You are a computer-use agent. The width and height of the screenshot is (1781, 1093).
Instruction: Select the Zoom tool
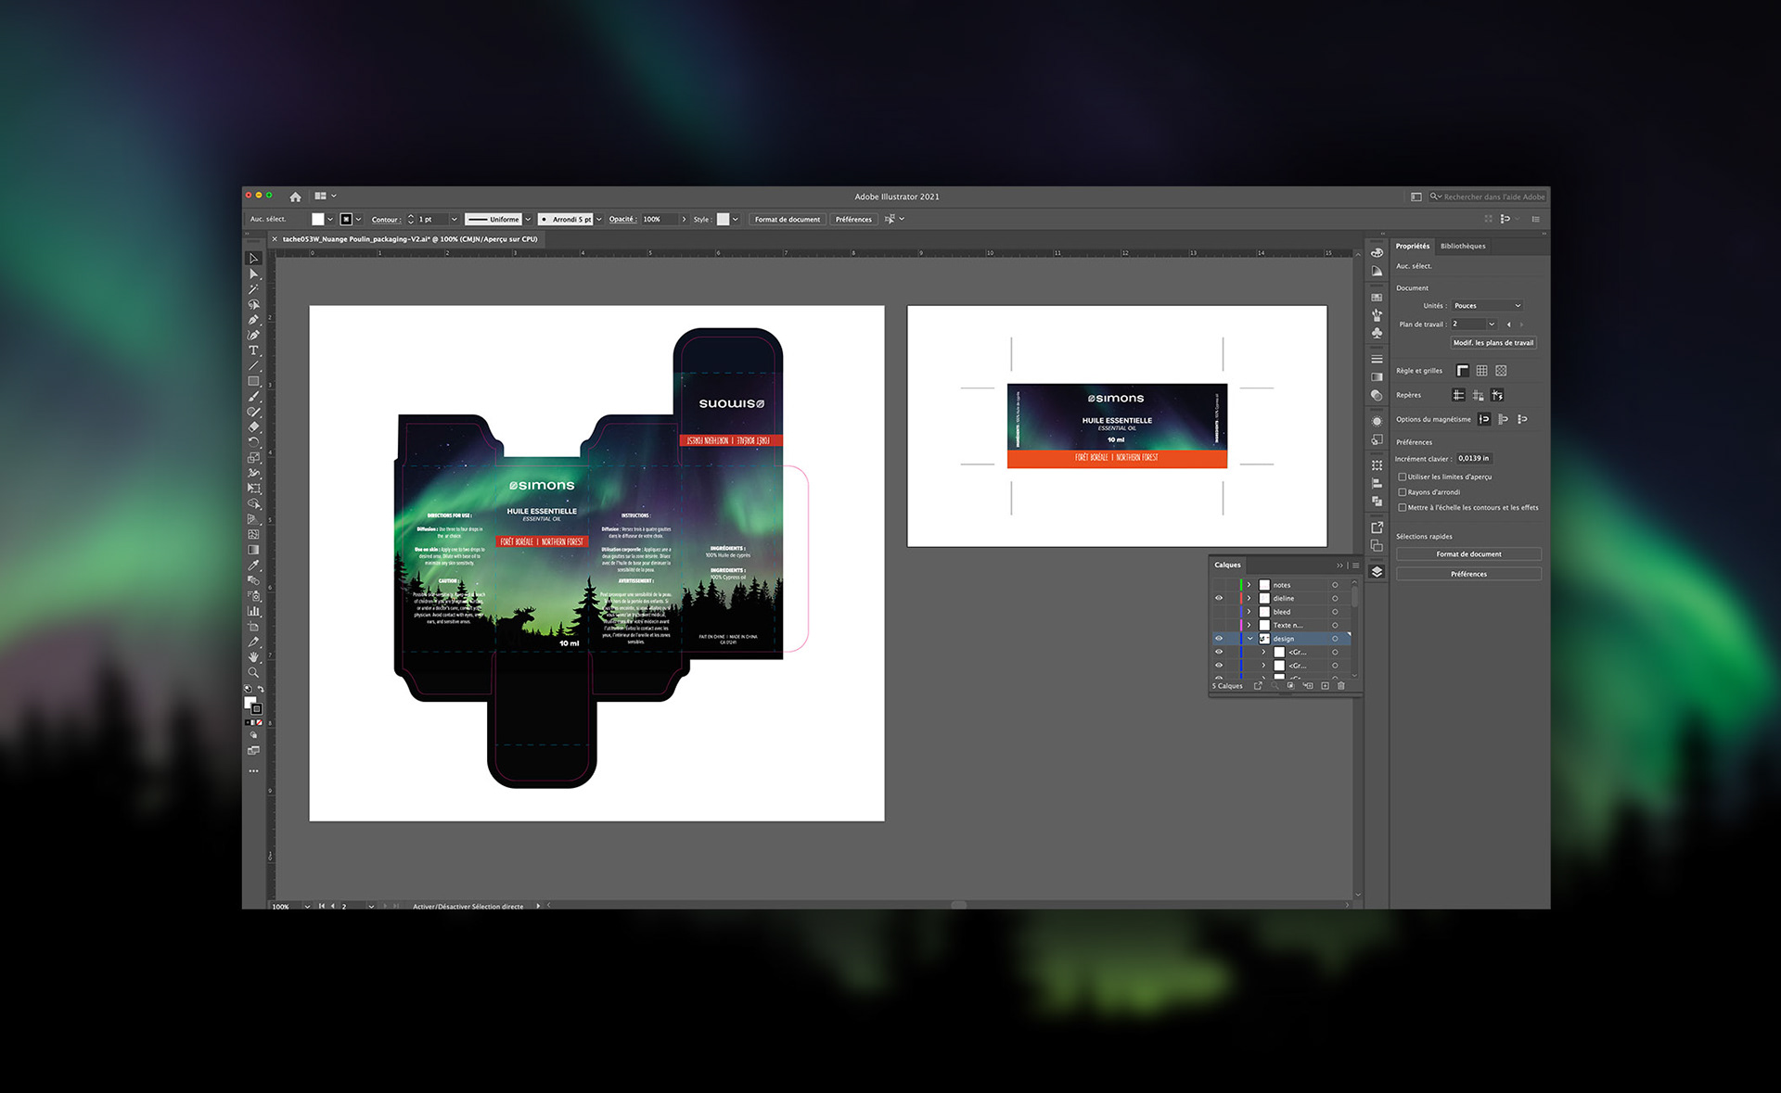(x=253, y=672)
